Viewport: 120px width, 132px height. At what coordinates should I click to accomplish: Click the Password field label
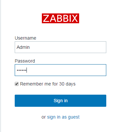25,61
